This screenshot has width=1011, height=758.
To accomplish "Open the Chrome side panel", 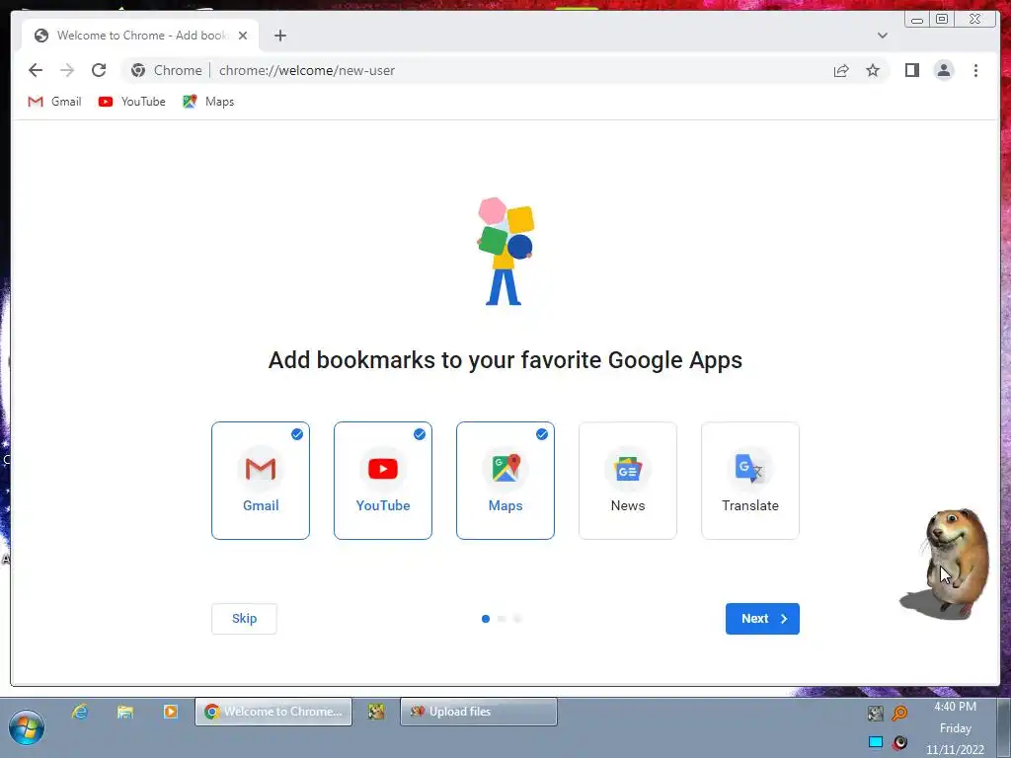I will point(911,70).
